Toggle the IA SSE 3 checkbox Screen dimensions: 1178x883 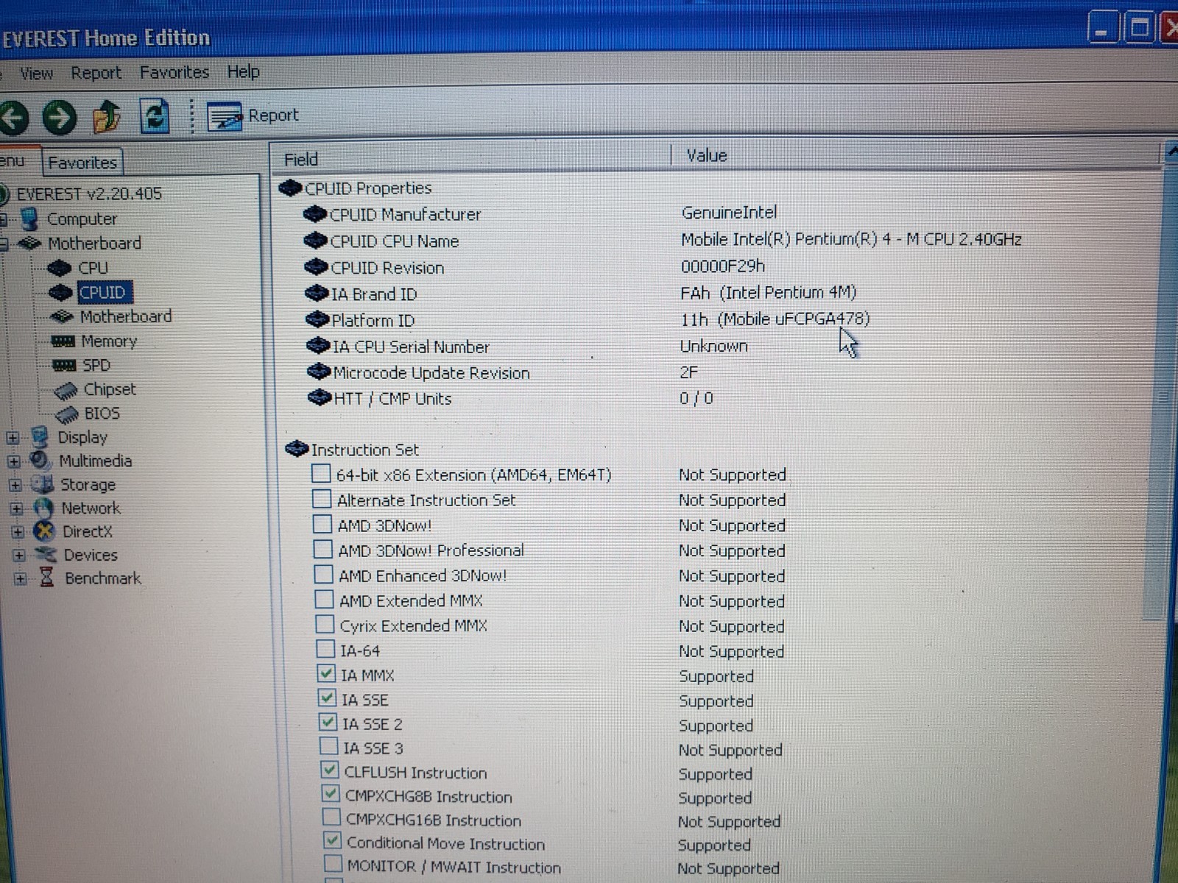pyautogui.click(x=328, y=747)
